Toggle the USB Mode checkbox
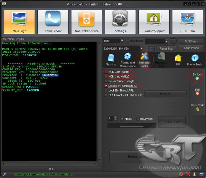 click(127, 41)
